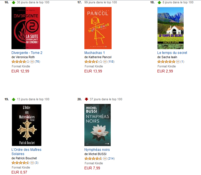Open Le temps du secret title link
This screenshot has width=201, height=175.
tap(172, 53)
